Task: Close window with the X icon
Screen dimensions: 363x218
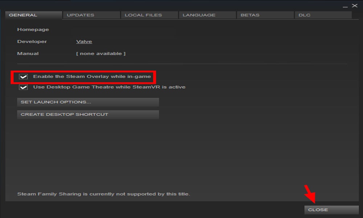Action: point(354,5)
